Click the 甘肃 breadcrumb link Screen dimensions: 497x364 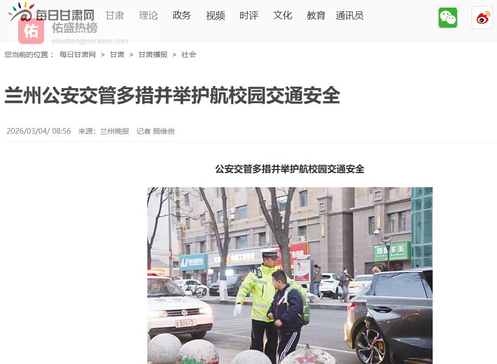(117, 54)
